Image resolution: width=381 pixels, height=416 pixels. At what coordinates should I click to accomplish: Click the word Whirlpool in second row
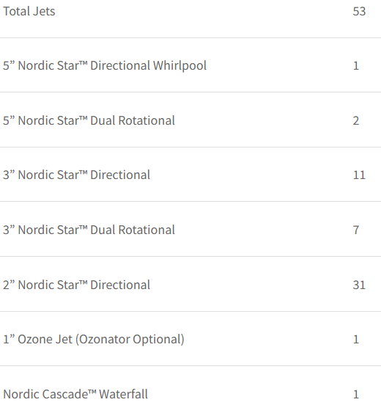[180, 66]
